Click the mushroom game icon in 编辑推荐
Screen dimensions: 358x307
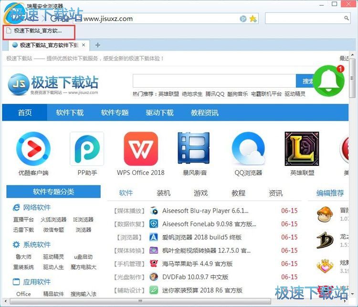click(325, 215)
